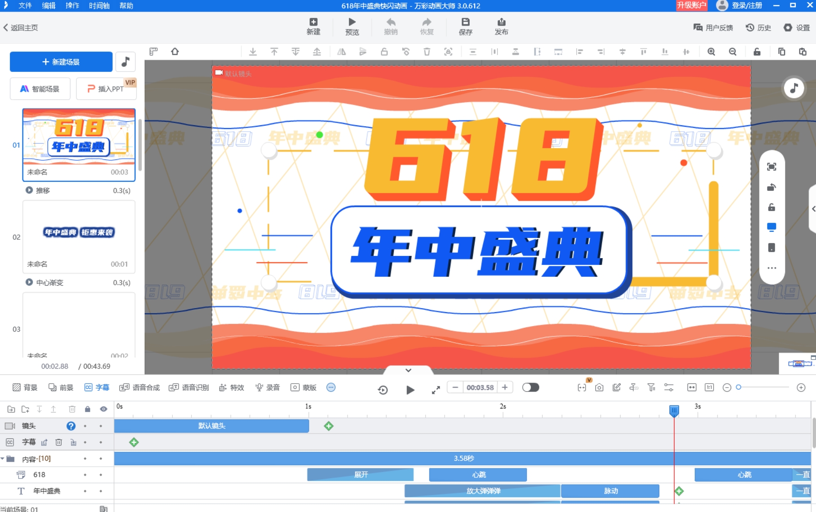Create a new scene with 新建场景

click(61, 62)
